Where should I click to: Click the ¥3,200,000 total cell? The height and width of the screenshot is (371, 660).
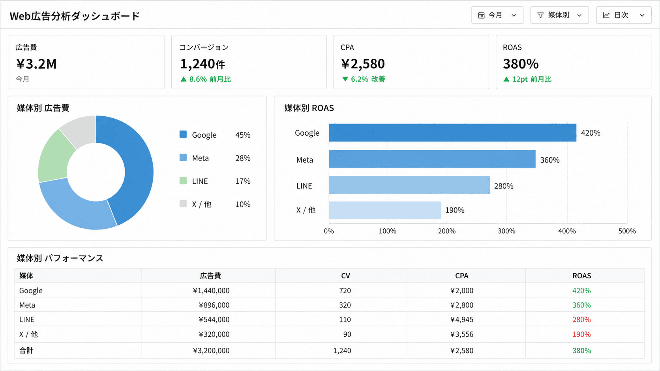coord(211,350)
